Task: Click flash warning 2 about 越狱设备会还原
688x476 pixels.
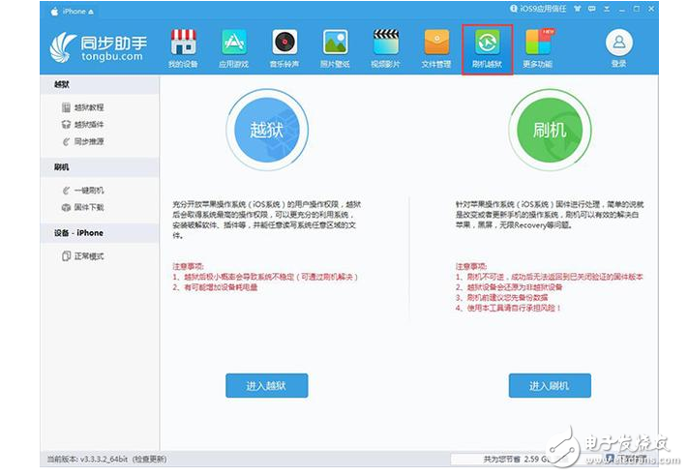Action: tap(509, 287)
